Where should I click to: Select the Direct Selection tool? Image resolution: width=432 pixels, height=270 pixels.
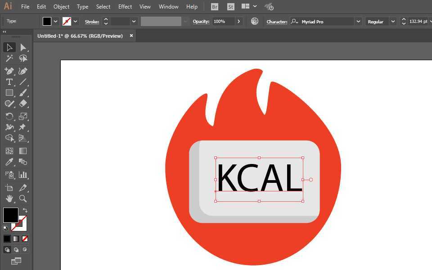[23, 48]
